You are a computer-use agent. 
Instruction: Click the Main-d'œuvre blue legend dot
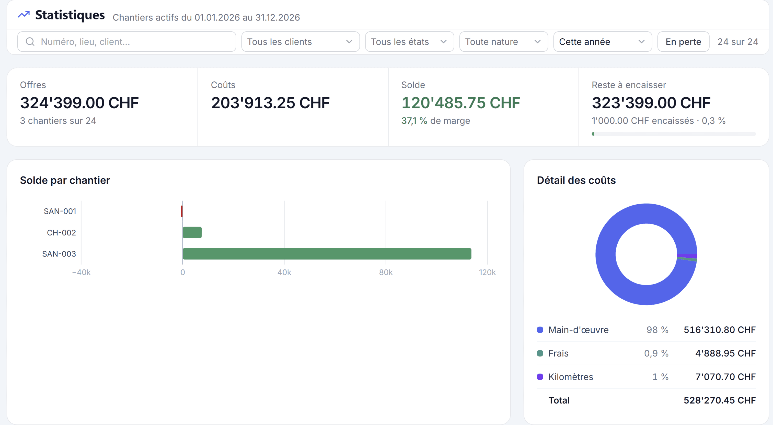[x=540, y=330]
